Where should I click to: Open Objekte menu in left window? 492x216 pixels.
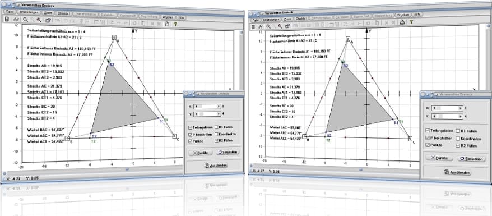pyautogui.click(x=64, y=14)
